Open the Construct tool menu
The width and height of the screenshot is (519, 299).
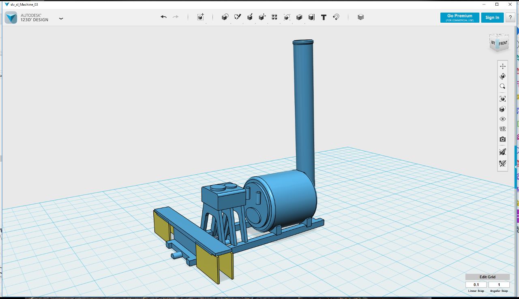(250, 17)
